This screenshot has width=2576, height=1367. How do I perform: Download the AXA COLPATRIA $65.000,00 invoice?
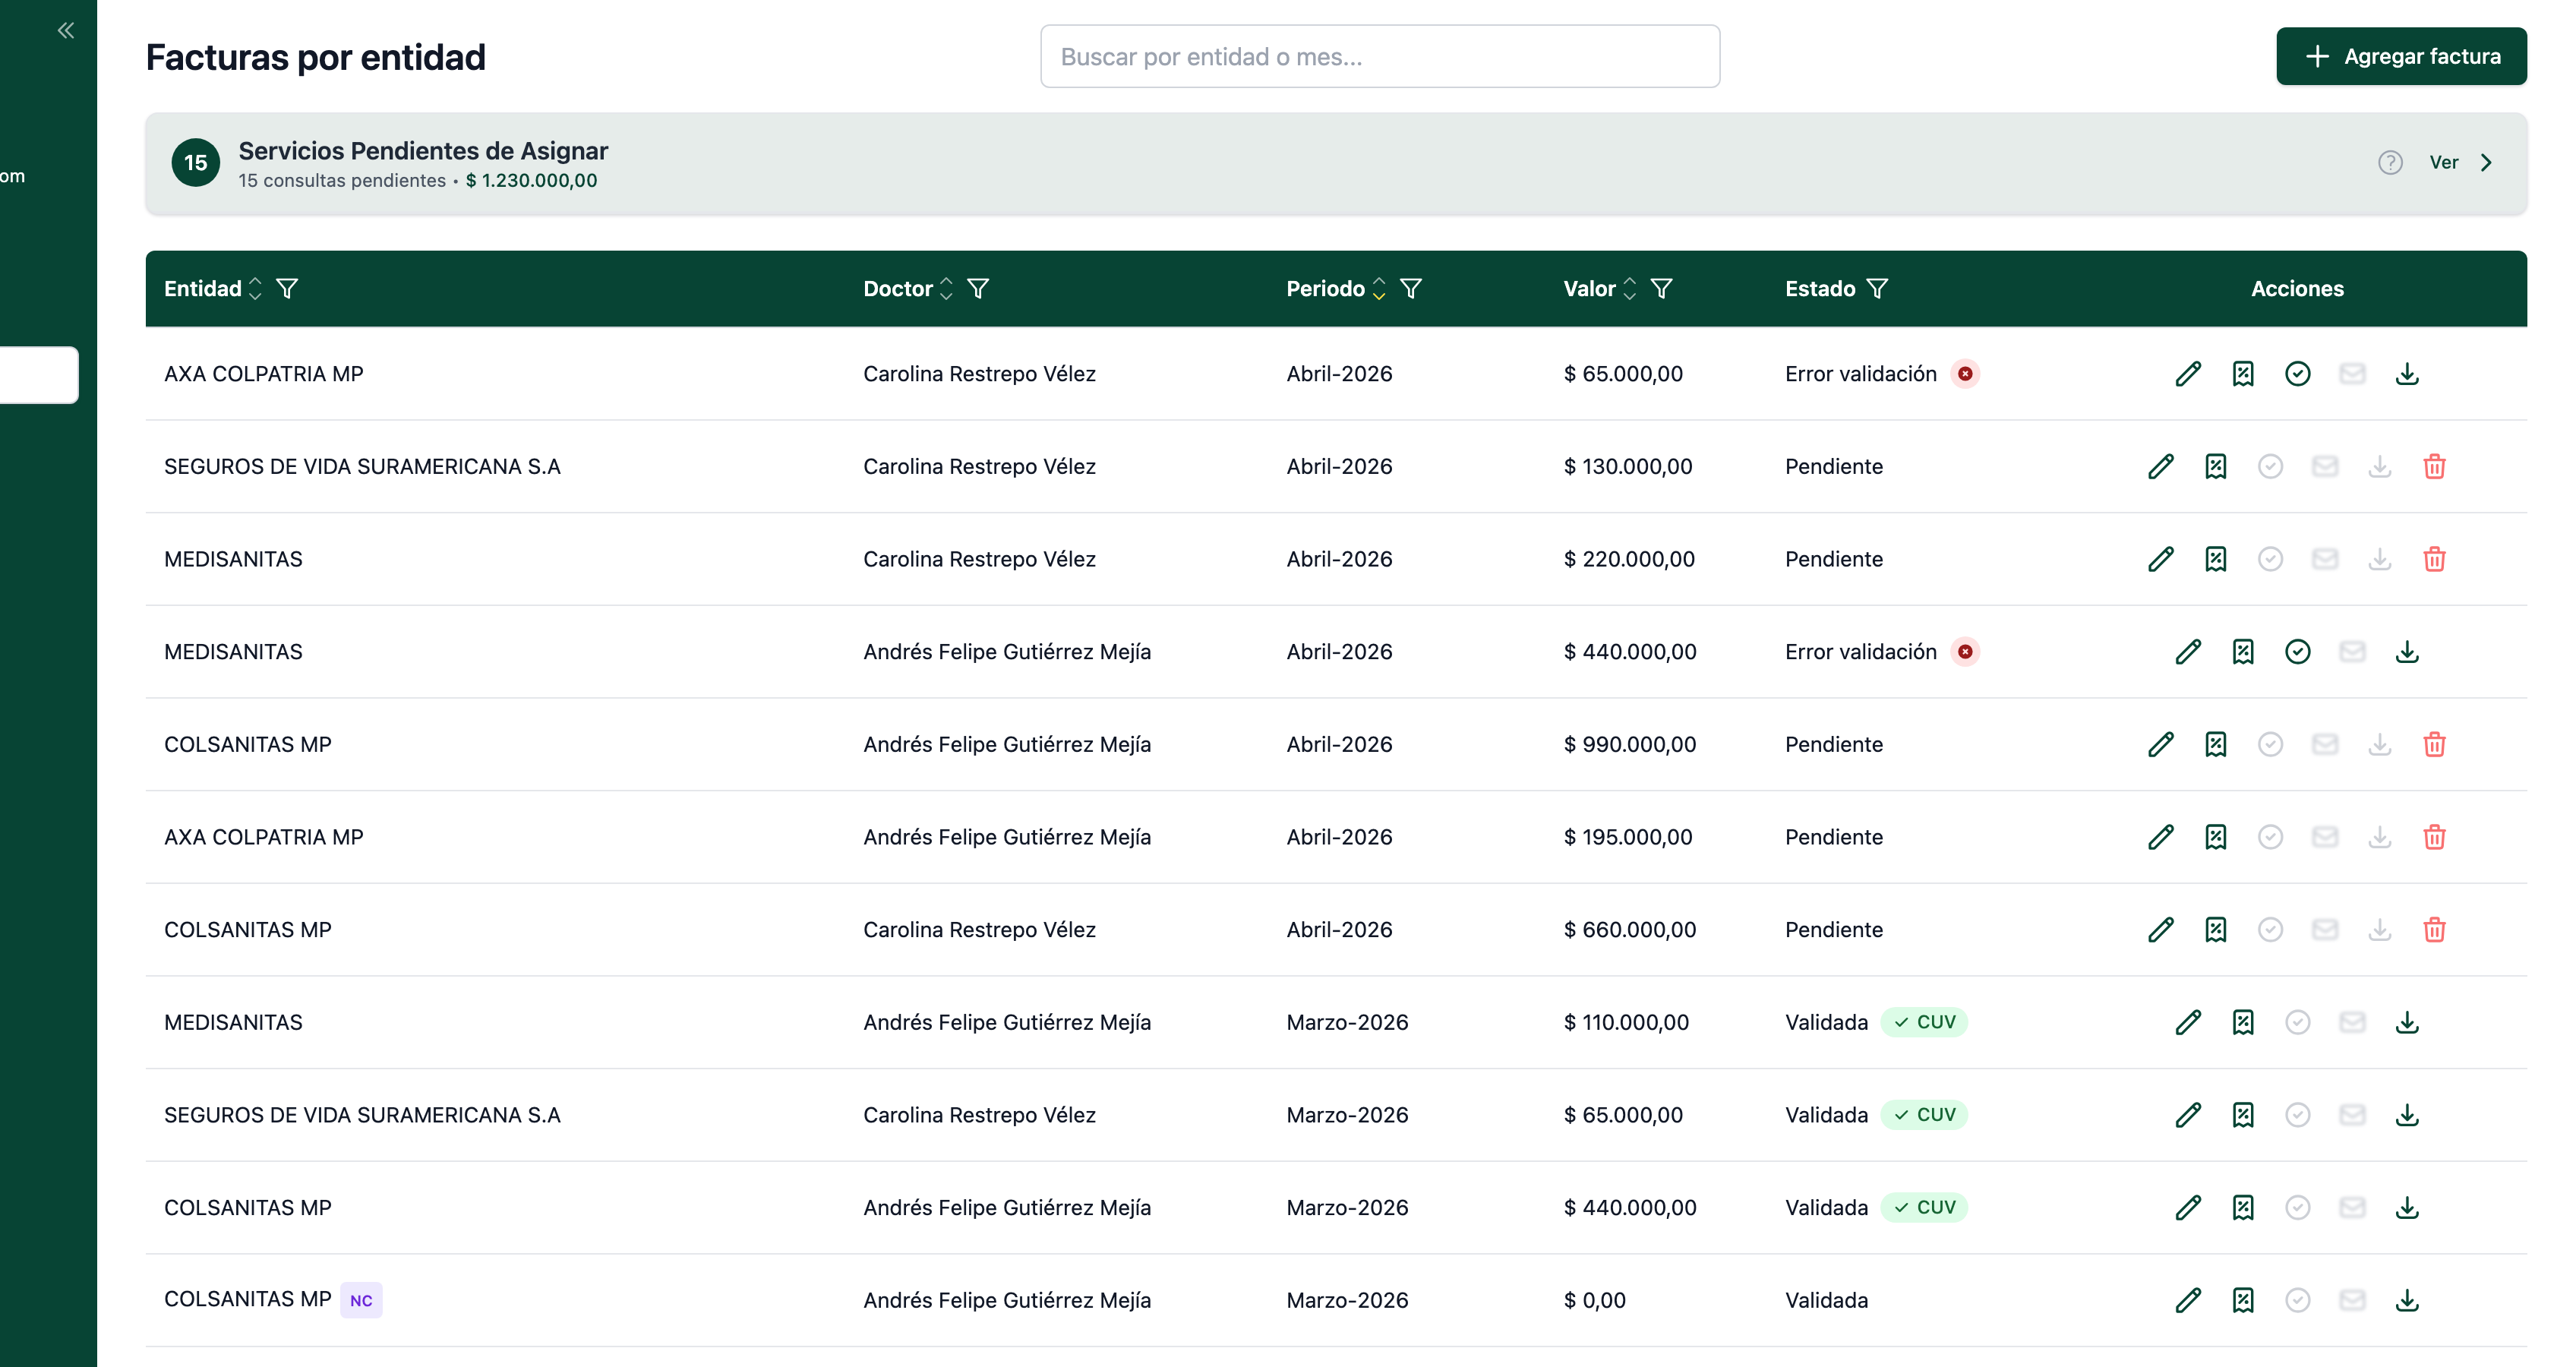click(x=2407, y=374)
